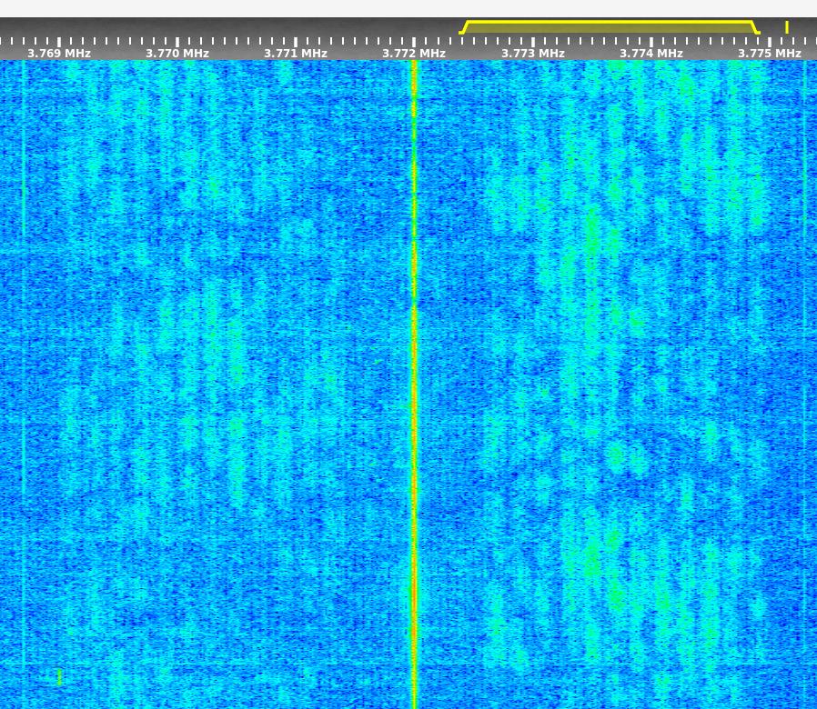Screen dimensions: 817x709
Task: Click the 3.771 MHz frequency label
Action: (x=296, y=53)
